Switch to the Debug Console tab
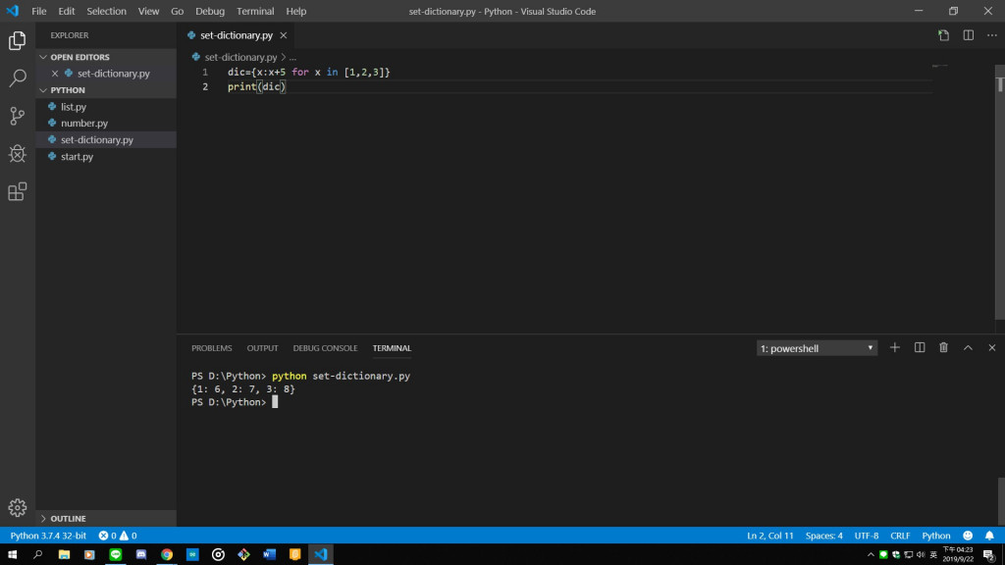 [326, 348]
